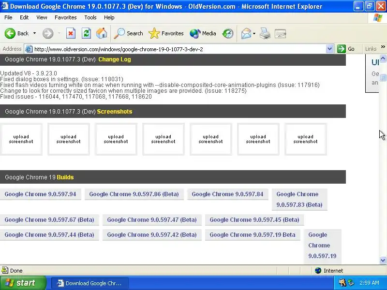
Task: Click the page icon in address bar
Action: click(29, 49)
